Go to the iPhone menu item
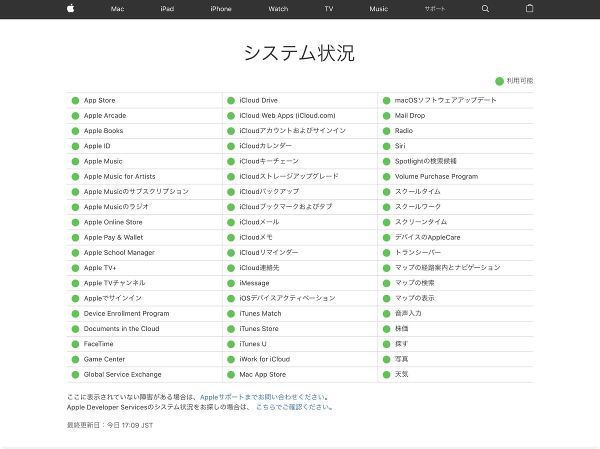 pyautogui.click(x=221, y=9)
